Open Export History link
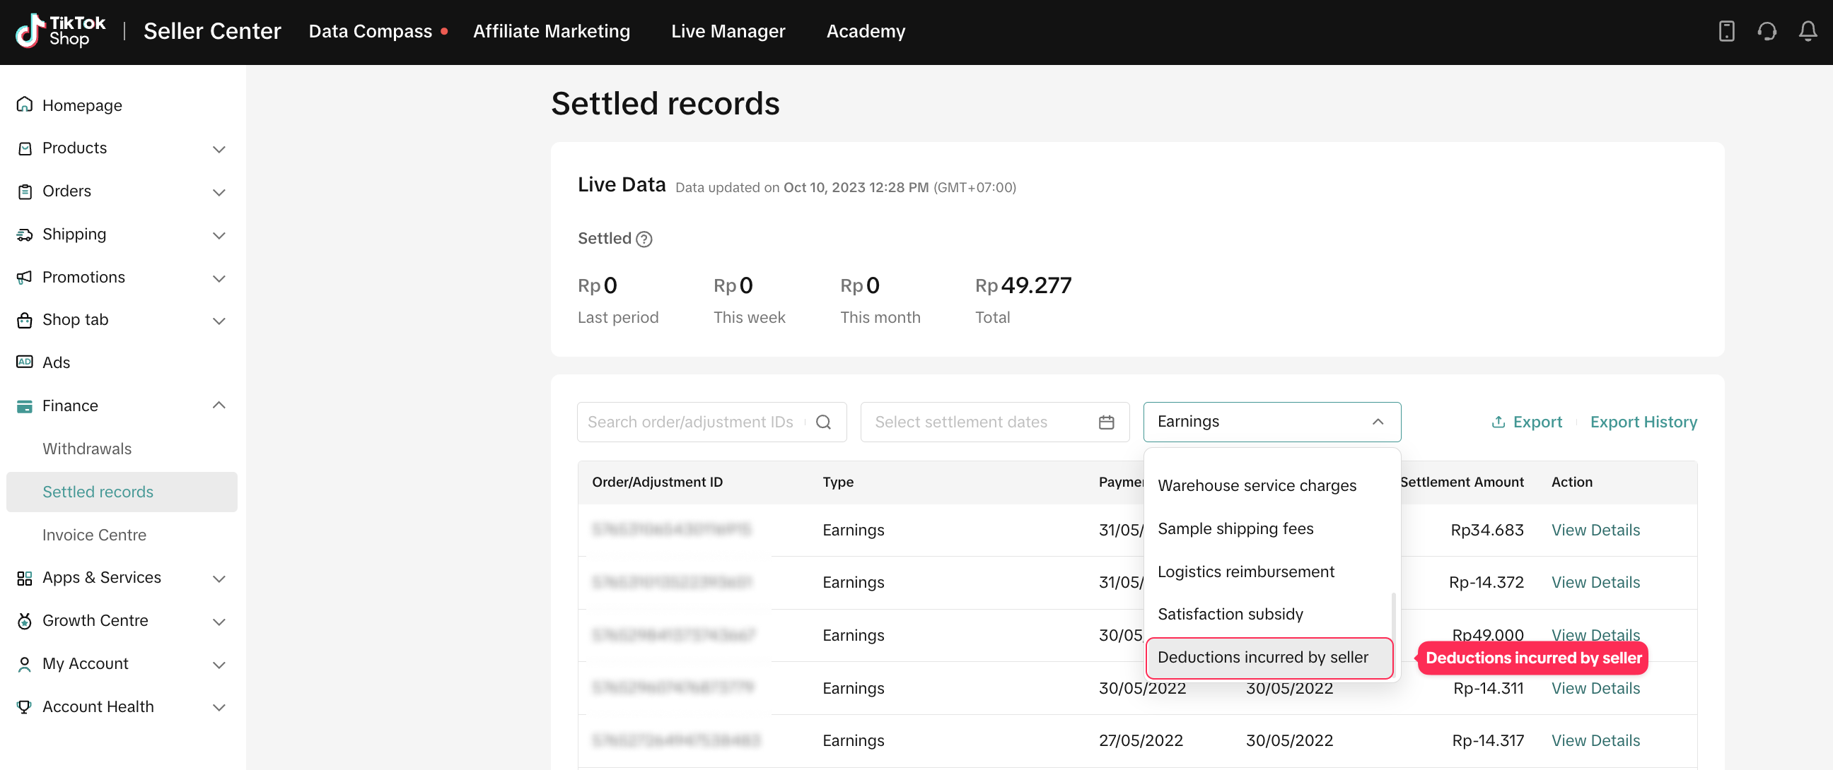 (1643, 422)
